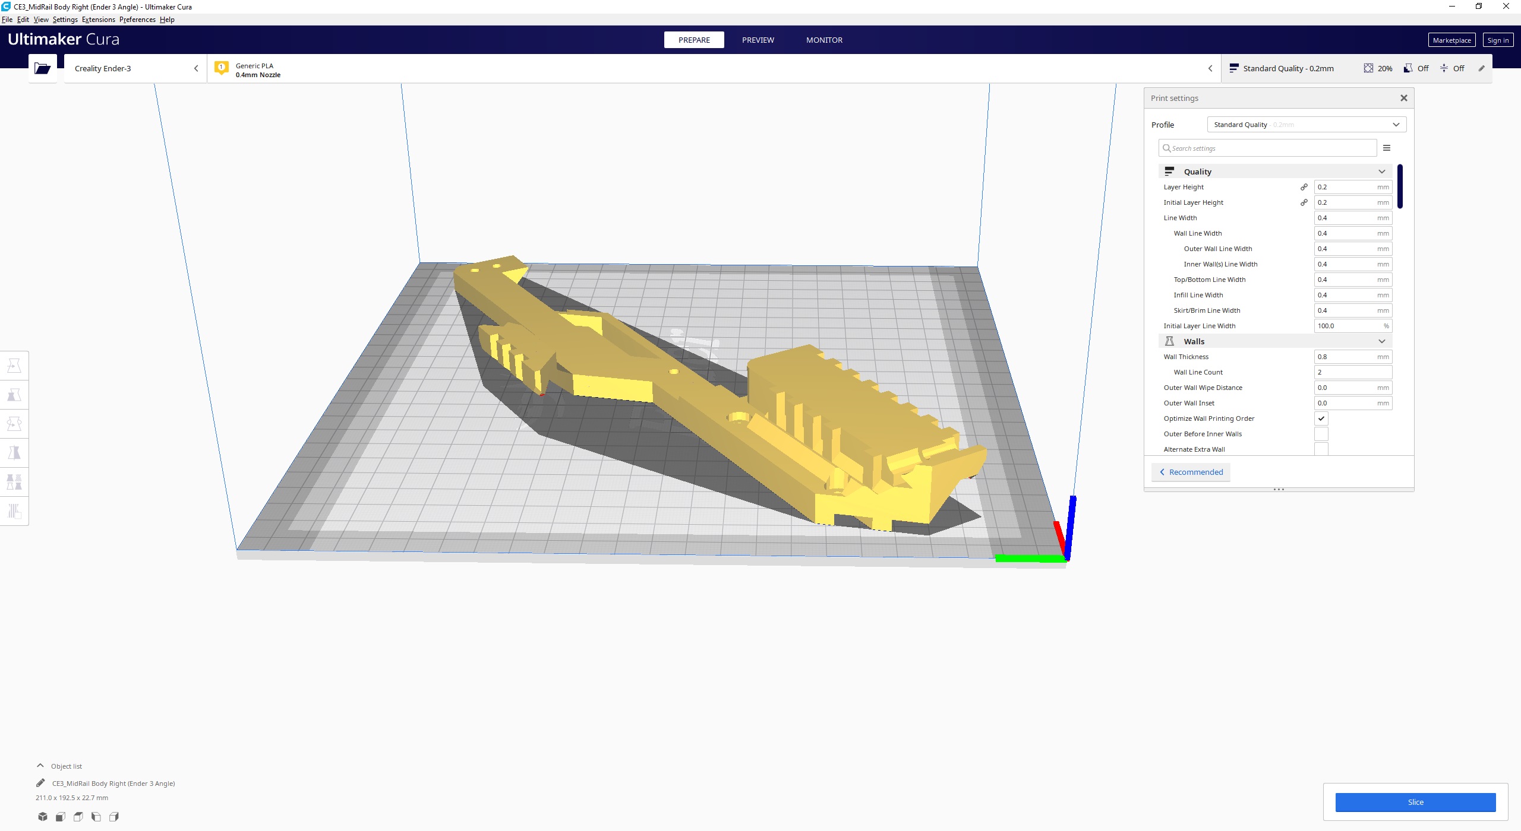Viewport: 1521px width, 831px height.
Task: Collapse the Quality settings section
Action: (x=1275, y=172)
